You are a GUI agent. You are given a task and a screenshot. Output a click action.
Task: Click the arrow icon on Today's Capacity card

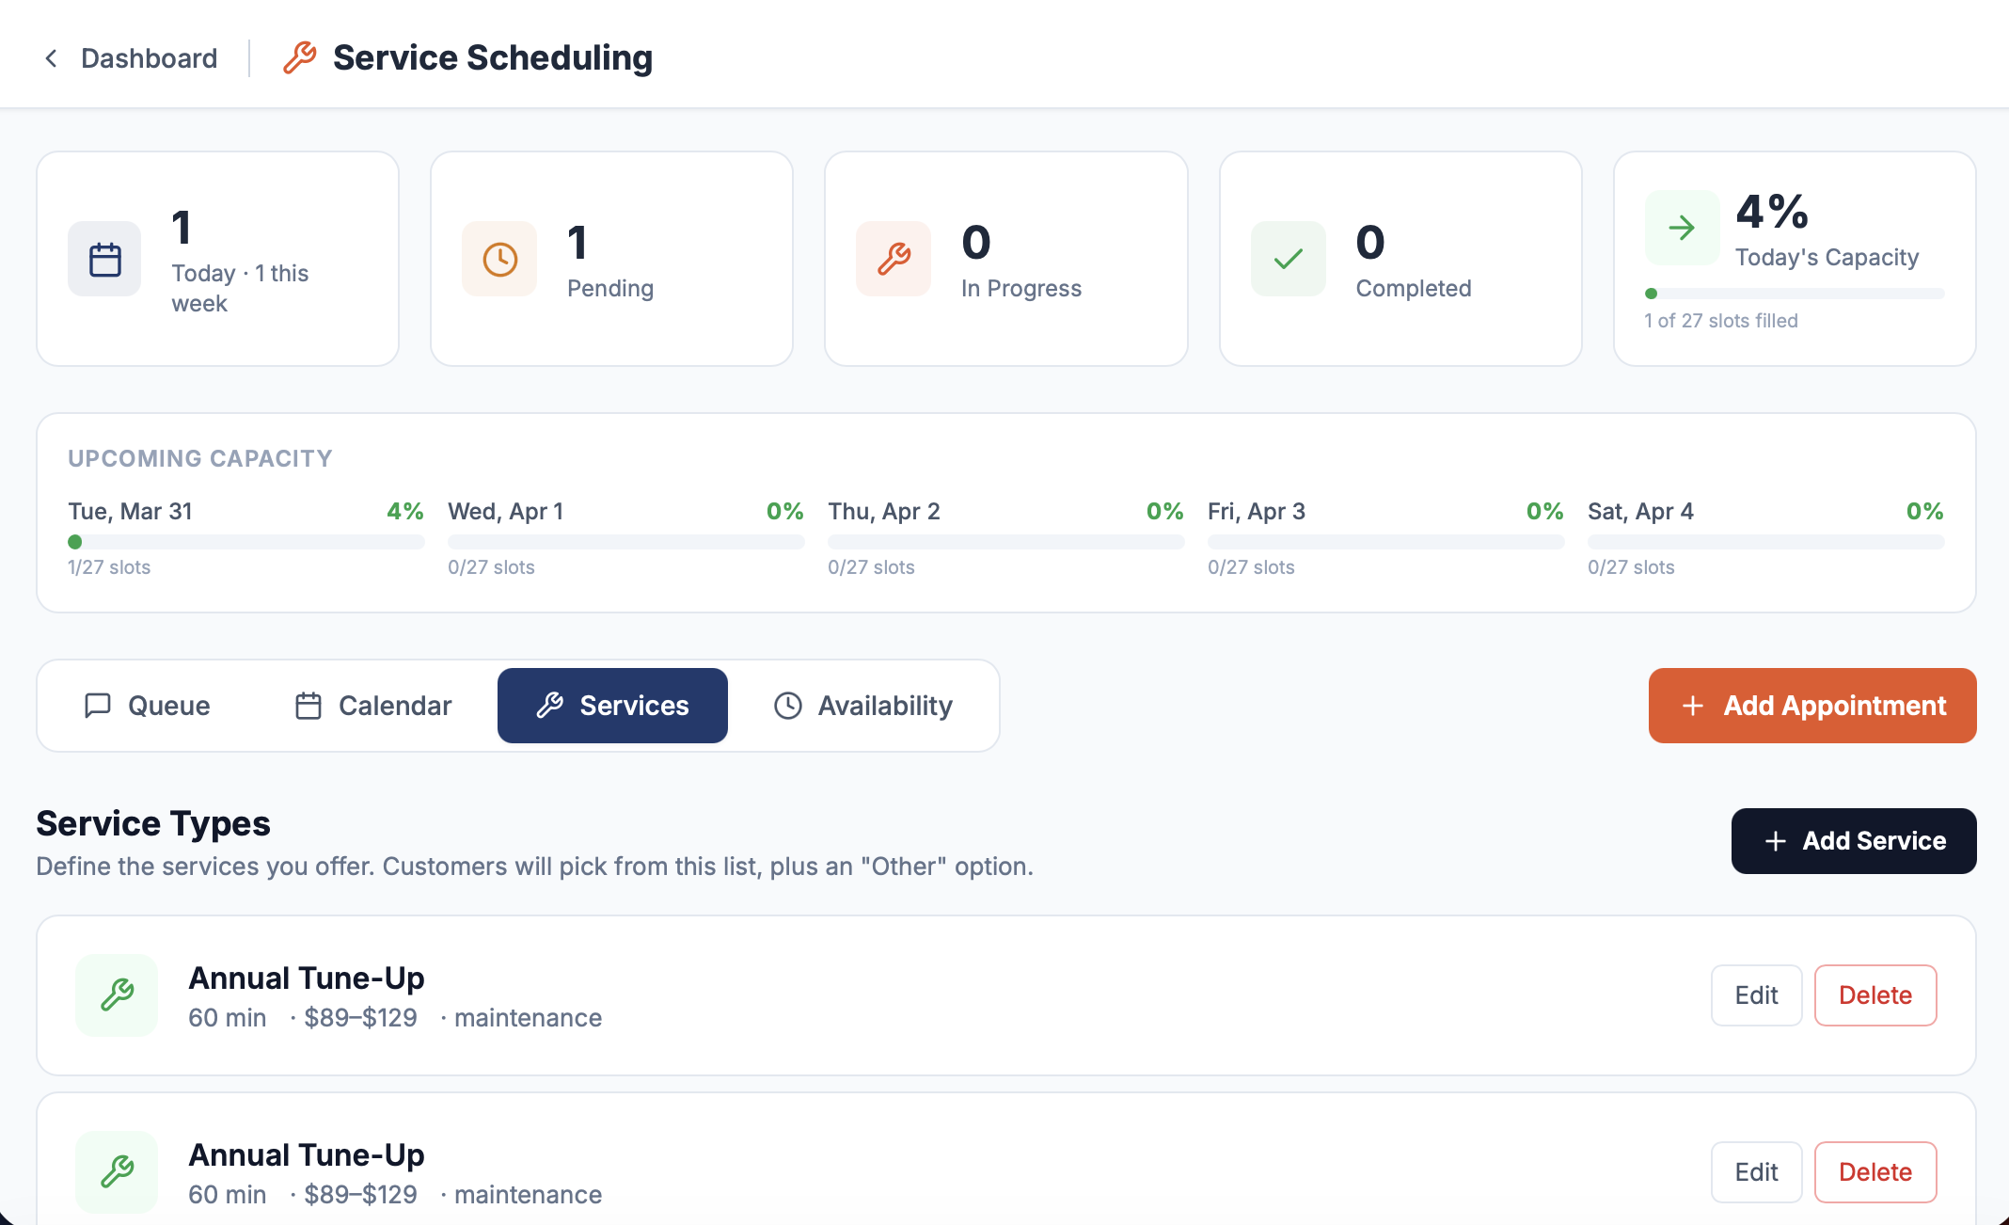point(1681,227)
